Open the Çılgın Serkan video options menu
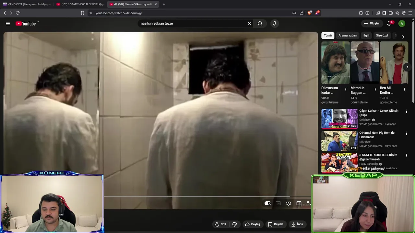The height and width of the screenshot is (233, 415). click(407, 111)
